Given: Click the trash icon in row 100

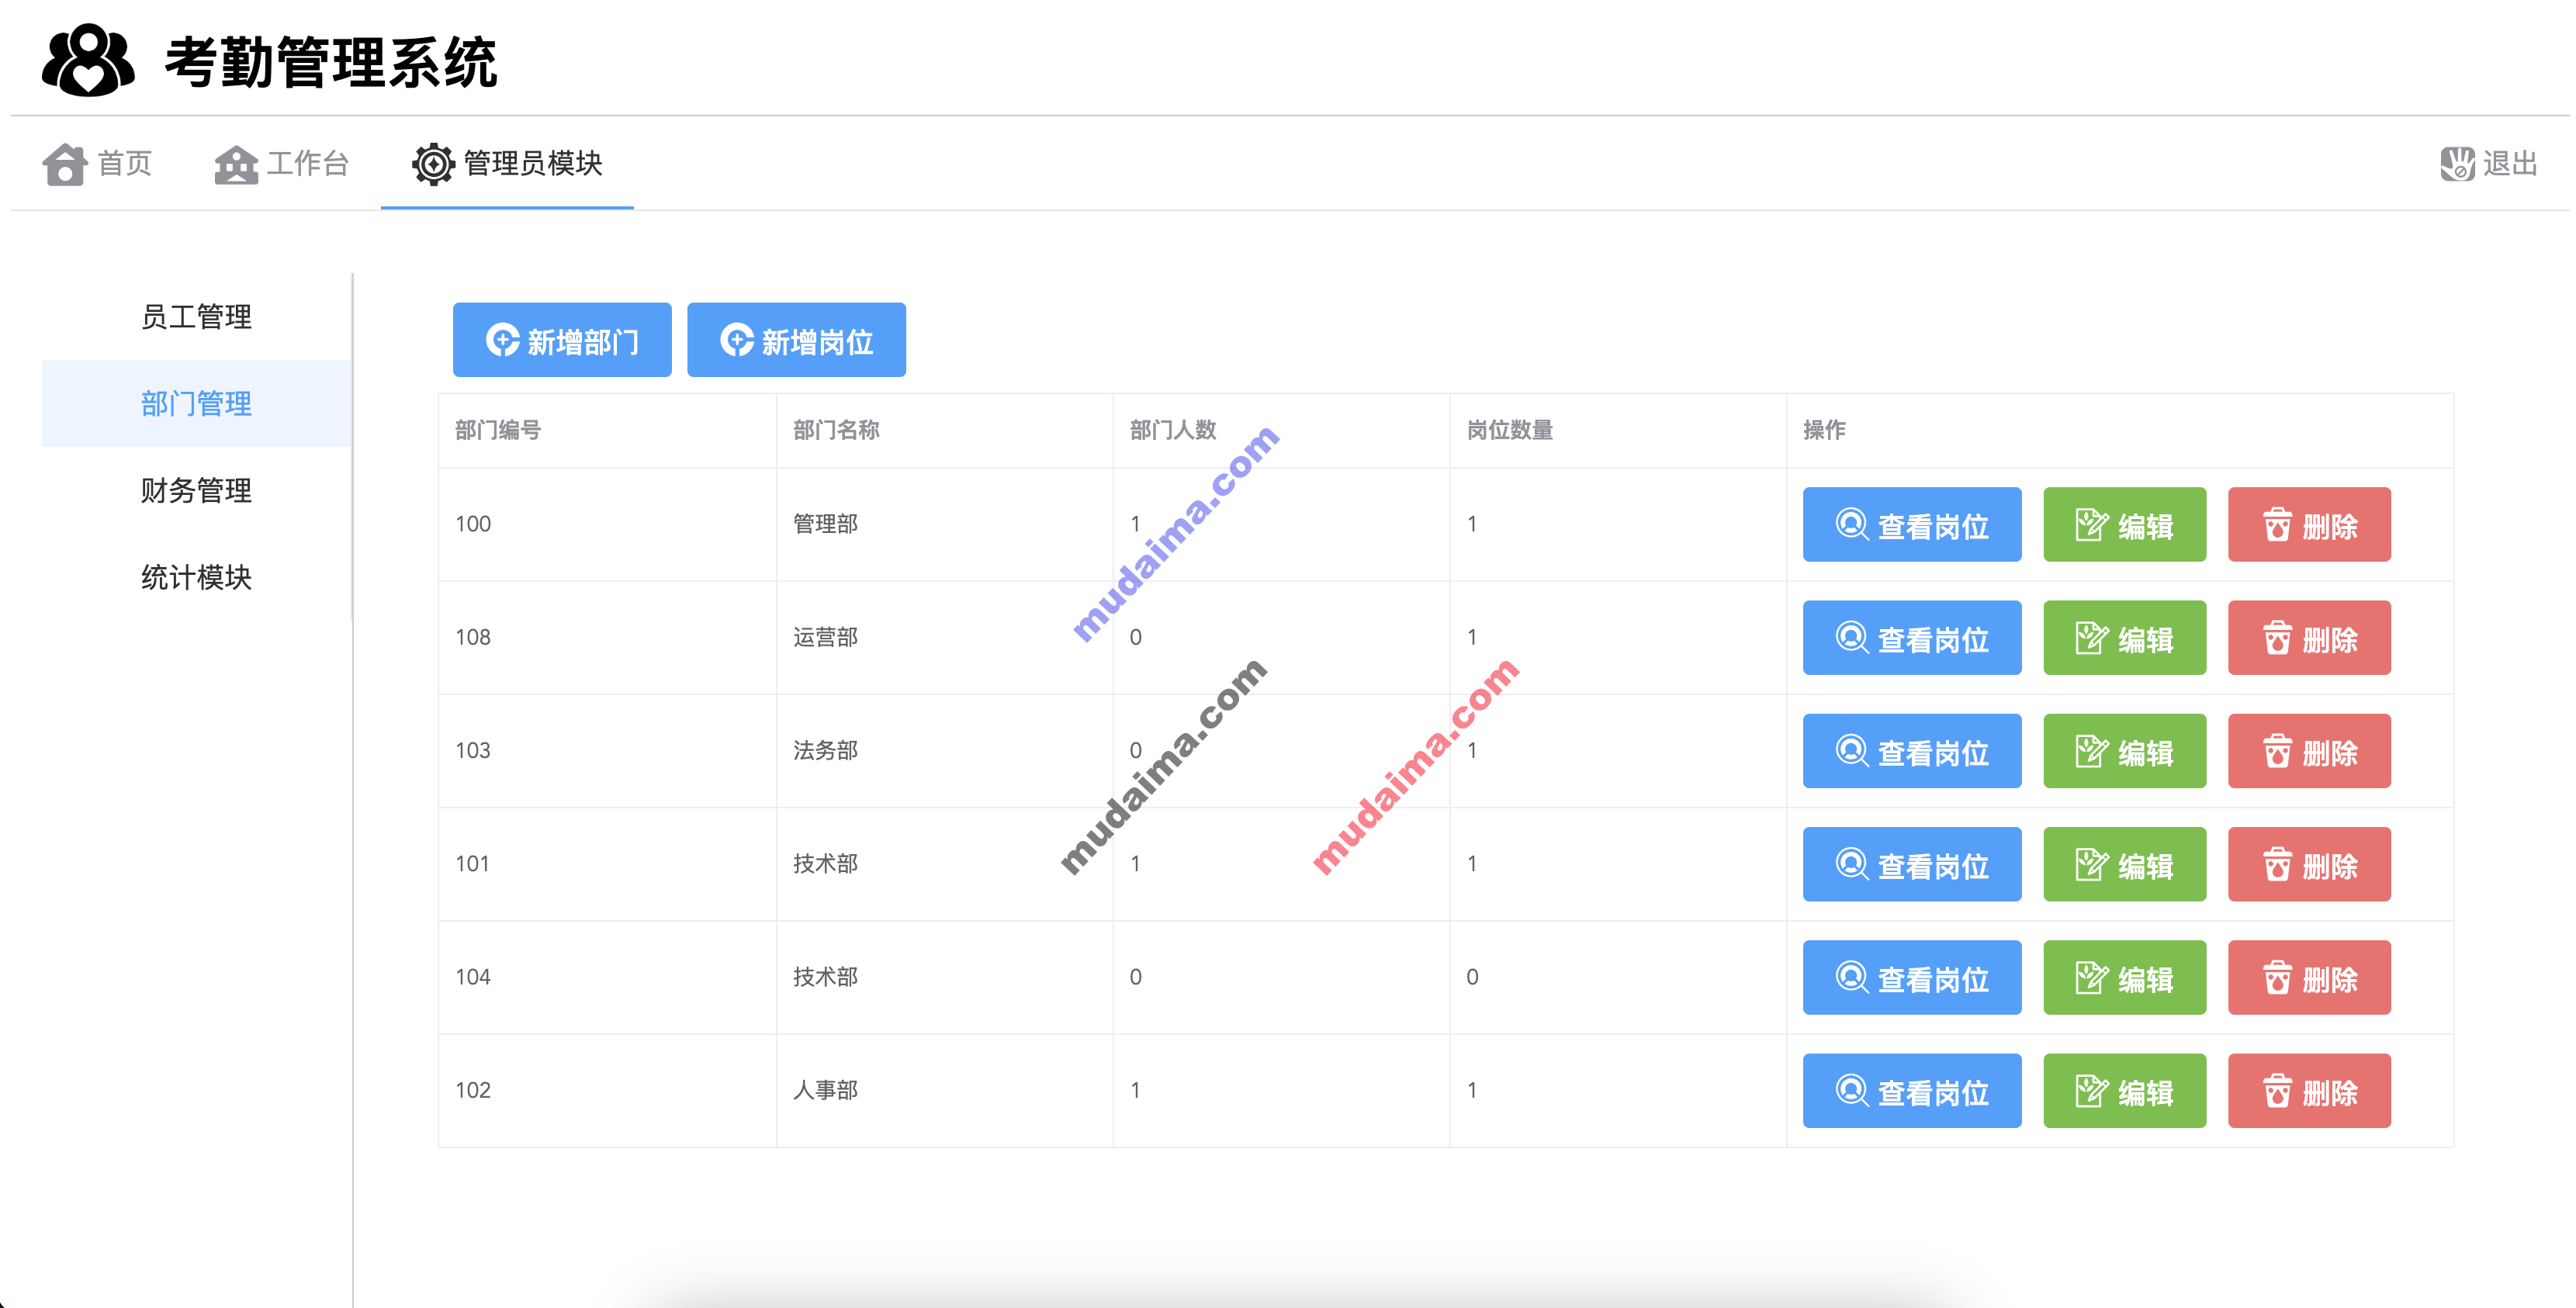Looking at the screenshot, I should [2277, 524].
